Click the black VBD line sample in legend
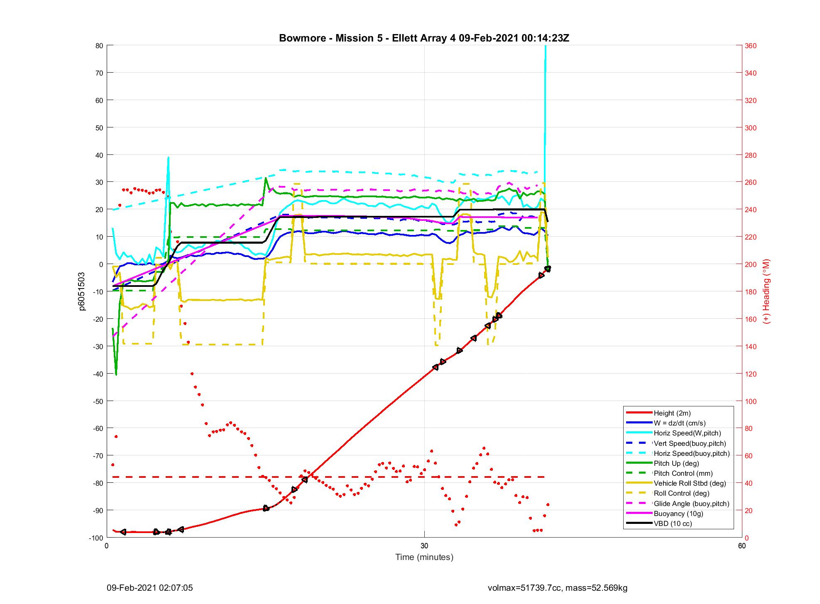The height and width of the screenshot is (604, 820). pyautogui.click(x=639, y=523)
